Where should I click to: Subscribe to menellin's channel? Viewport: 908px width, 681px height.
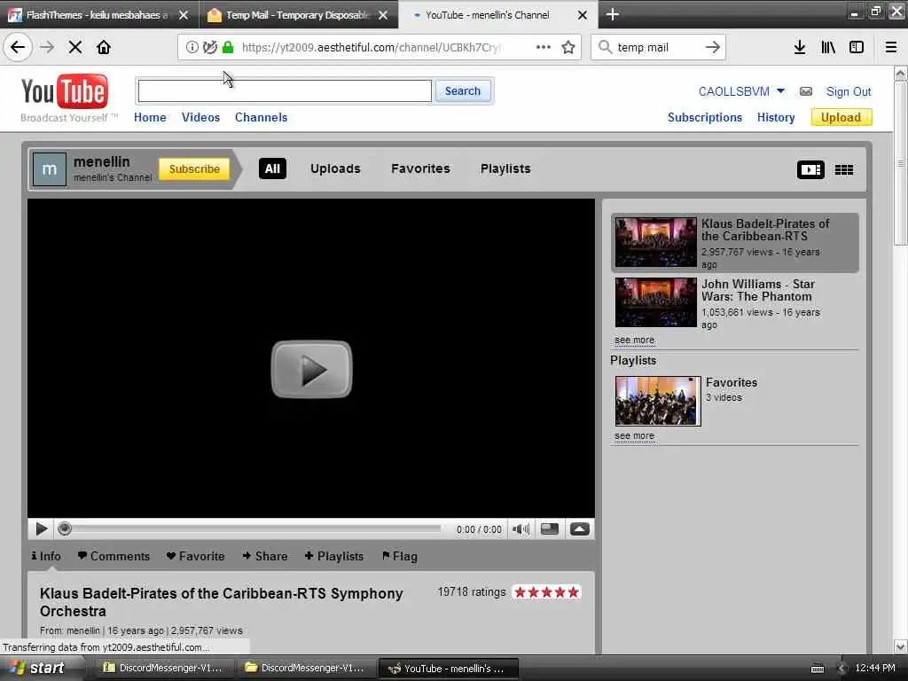[194, 169]
